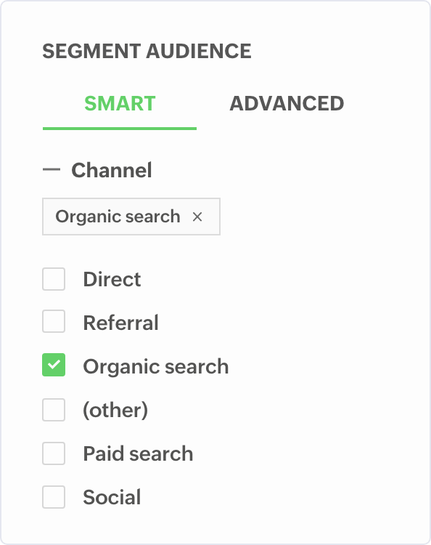The width and height of the screenshot is (431, 545).
Task: Click the Direct option label
Action: pos(112,279)
